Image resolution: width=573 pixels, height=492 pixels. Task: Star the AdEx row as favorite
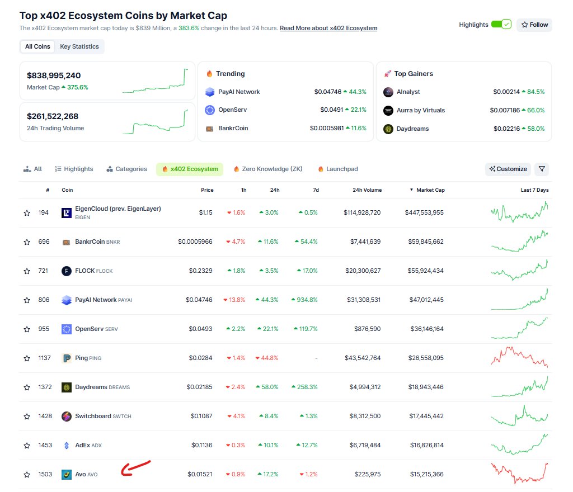pos(27,446)
